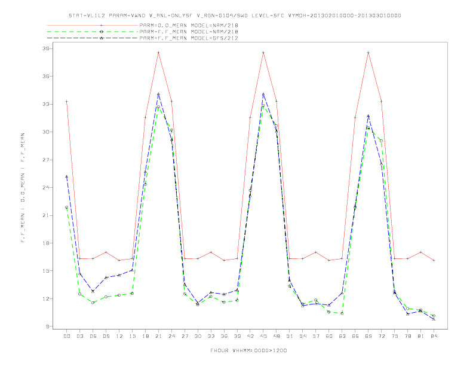Select legend entry PARM=O.O_MEAN MODEL=NAM/218
This screenshot has height=366, width=473.
coord(189,26)
